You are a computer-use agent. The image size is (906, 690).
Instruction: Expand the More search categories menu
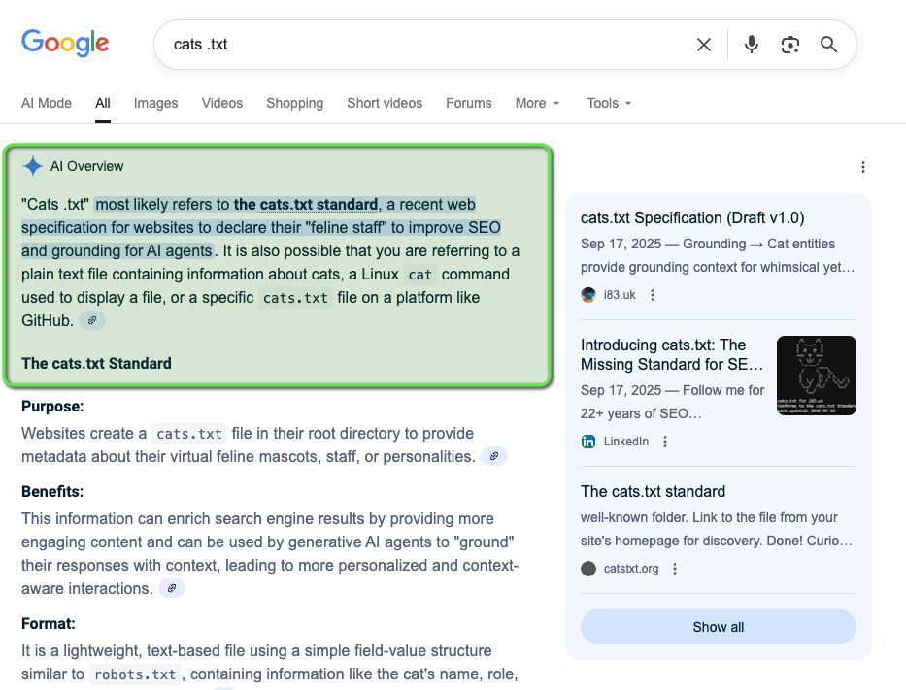tap(537, 103)
